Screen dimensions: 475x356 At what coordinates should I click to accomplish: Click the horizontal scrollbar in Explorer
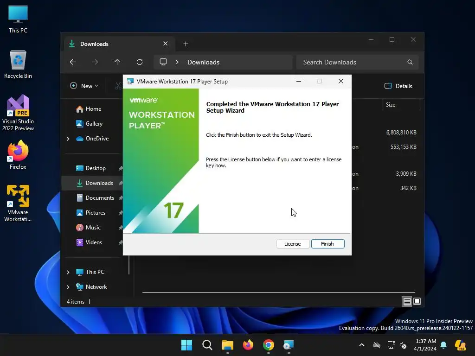[279, 292]
